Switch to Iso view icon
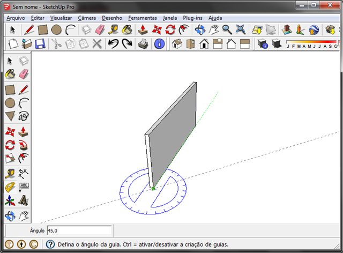The height and width of the screenshot is (253, 343). tap(177, 44)
